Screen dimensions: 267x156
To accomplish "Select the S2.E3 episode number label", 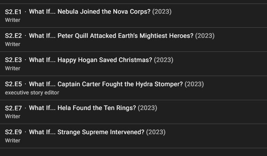I will tap(13, 60).
